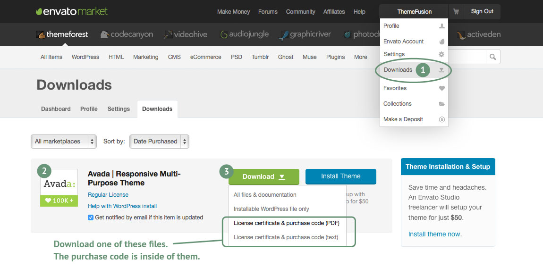Open the Affiliates link
The height and width of the screenshot is (276, 543).
[334, 12]
